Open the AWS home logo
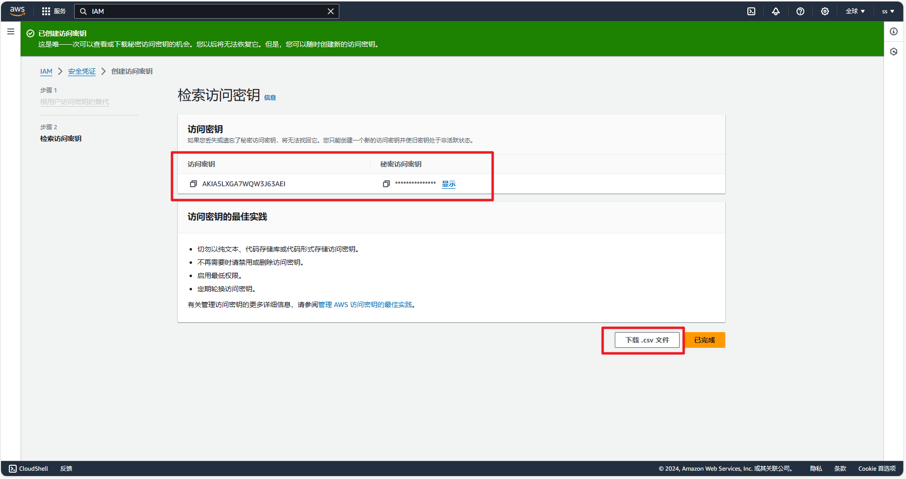 [17, 11]
